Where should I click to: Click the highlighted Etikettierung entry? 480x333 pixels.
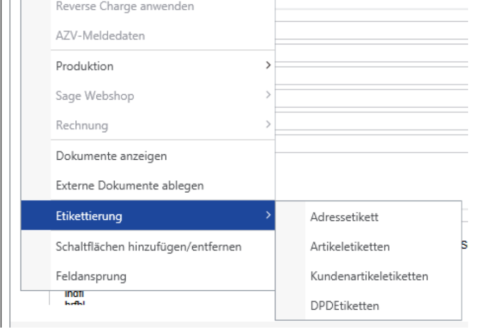(89, 217)
